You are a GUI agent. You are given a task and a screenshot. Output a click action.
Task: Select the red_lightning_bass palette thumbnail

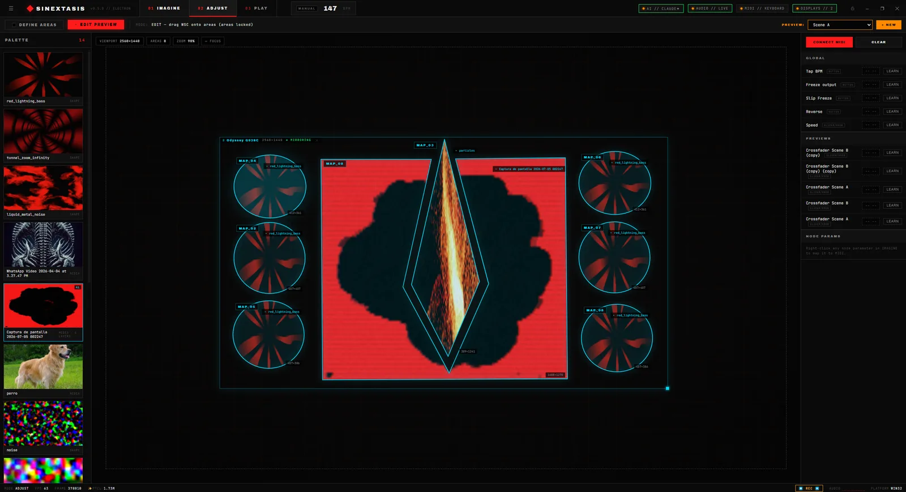tap(43, 75)
